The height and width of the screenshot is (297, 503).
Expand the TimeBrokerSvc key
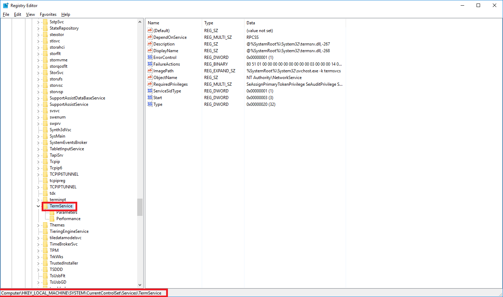click(38, 244)
